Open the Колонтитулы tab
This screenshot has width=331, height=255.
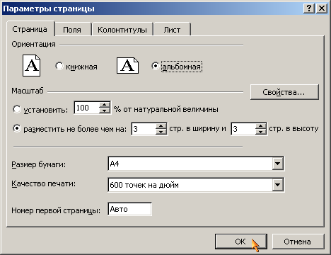[x=122, y=30]
